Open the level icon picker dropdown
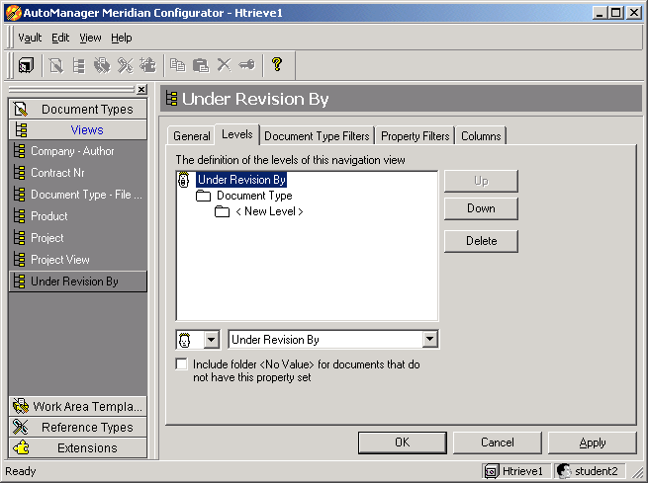648x483 pixels. click(211, 340)
